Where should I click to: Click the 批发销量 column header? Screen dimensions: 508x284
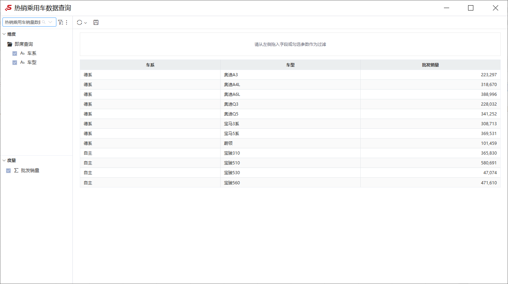click(431, 65)
